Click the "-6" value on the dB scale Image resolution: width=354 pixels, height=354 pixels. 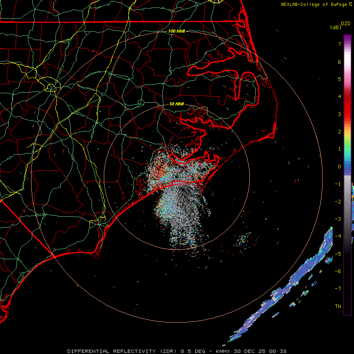click(338, 271)
